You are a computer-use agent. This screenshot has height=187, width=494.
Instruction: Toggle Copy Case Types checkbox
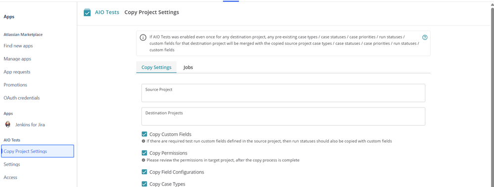coord(144,184)
